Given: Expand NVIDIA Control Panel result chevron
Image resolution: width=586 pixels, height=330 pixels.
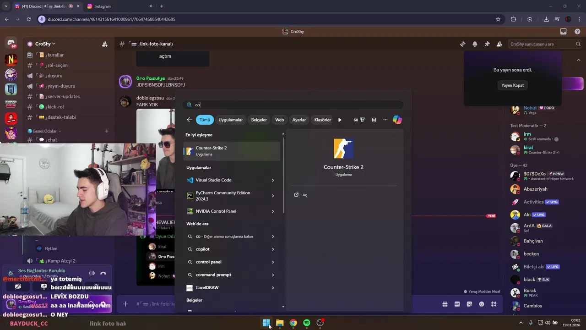Looking at the screenshot, I should pos(273,211).
